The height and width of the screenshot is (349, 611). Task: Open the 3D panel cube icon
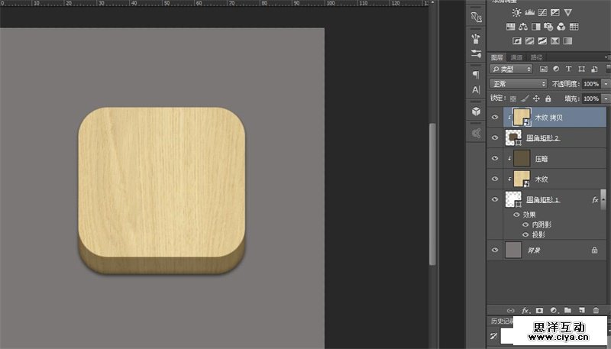[476, 111]
